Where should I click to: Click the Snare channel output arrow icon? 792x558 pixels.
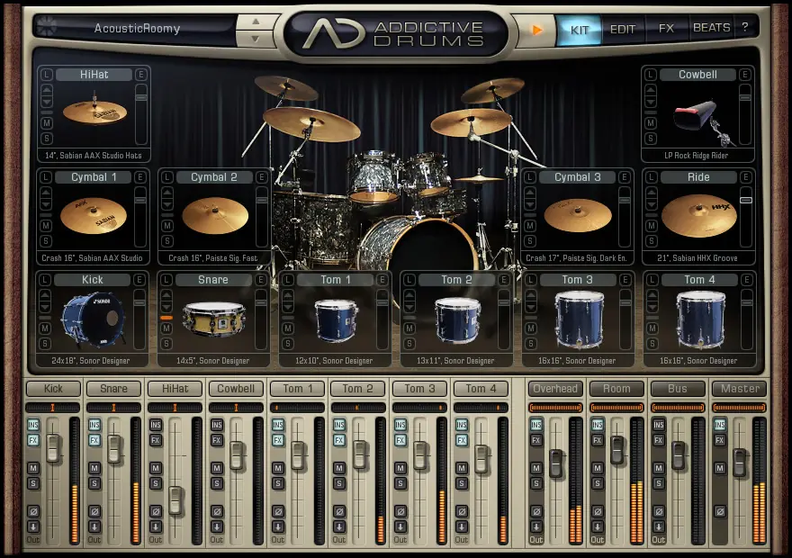click(94, 526)
